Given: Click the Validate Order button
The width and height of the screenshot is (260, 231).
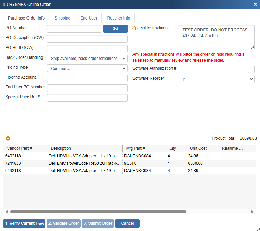Looking at the screenshot, I should 63,223.
